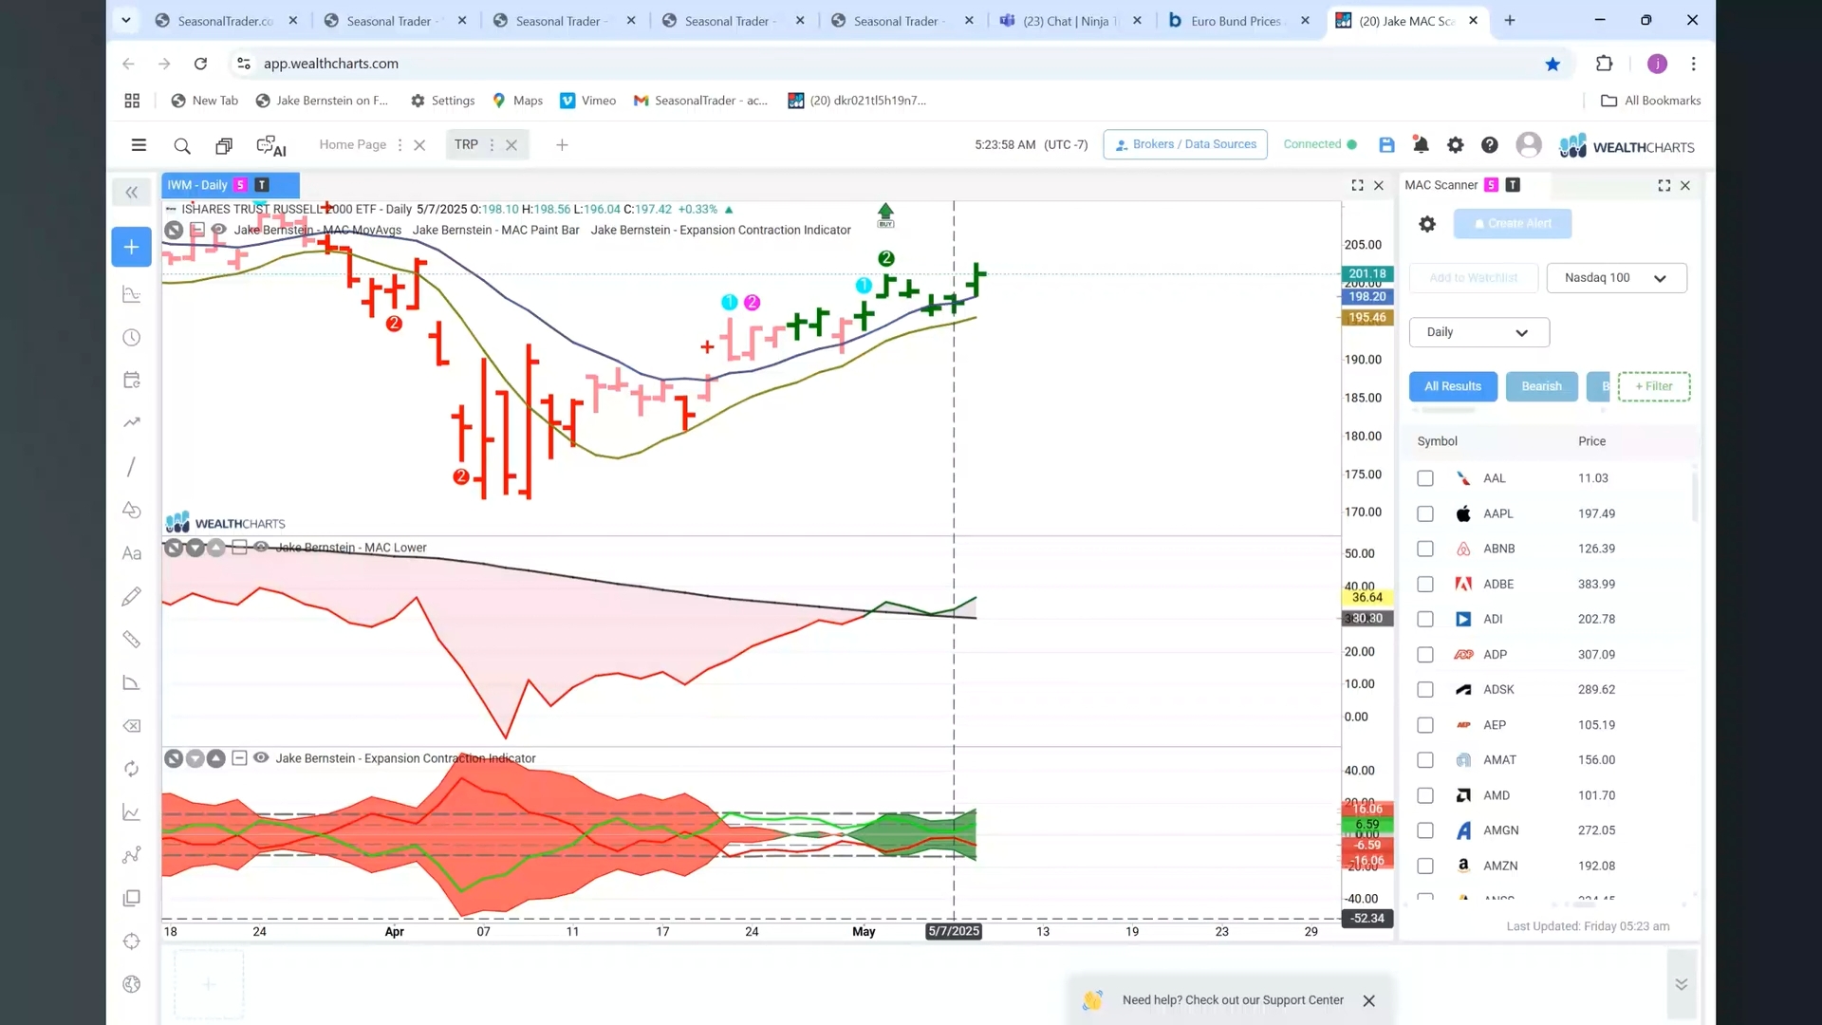The image size is (1822, 1025).
Task: Open the help question mark icon
Action: [1490, 145]
